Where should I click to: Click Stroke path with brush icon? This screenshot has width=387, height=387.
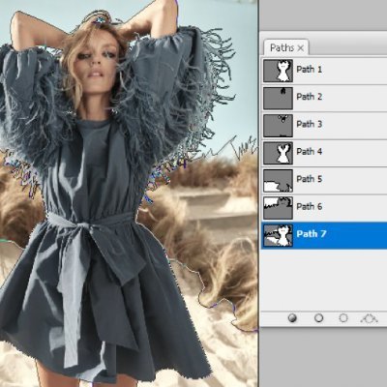tap(318, 318)
